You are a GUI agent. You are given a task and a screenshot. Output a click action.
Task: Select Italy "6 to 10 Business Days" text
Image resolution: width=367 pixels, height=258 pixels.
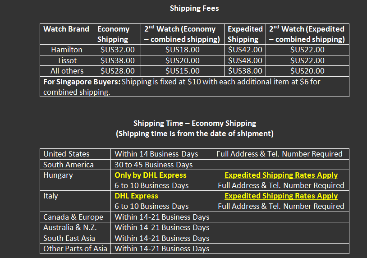pyautogui.click(x=151, y=206)
